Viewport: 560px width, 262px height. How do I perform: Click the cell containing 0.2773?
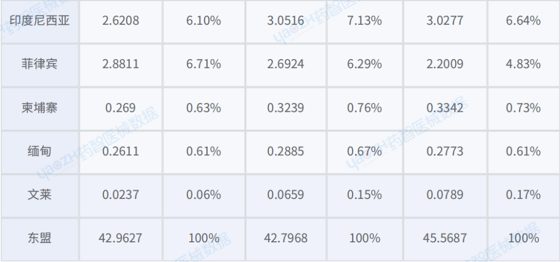pos(445,151)
